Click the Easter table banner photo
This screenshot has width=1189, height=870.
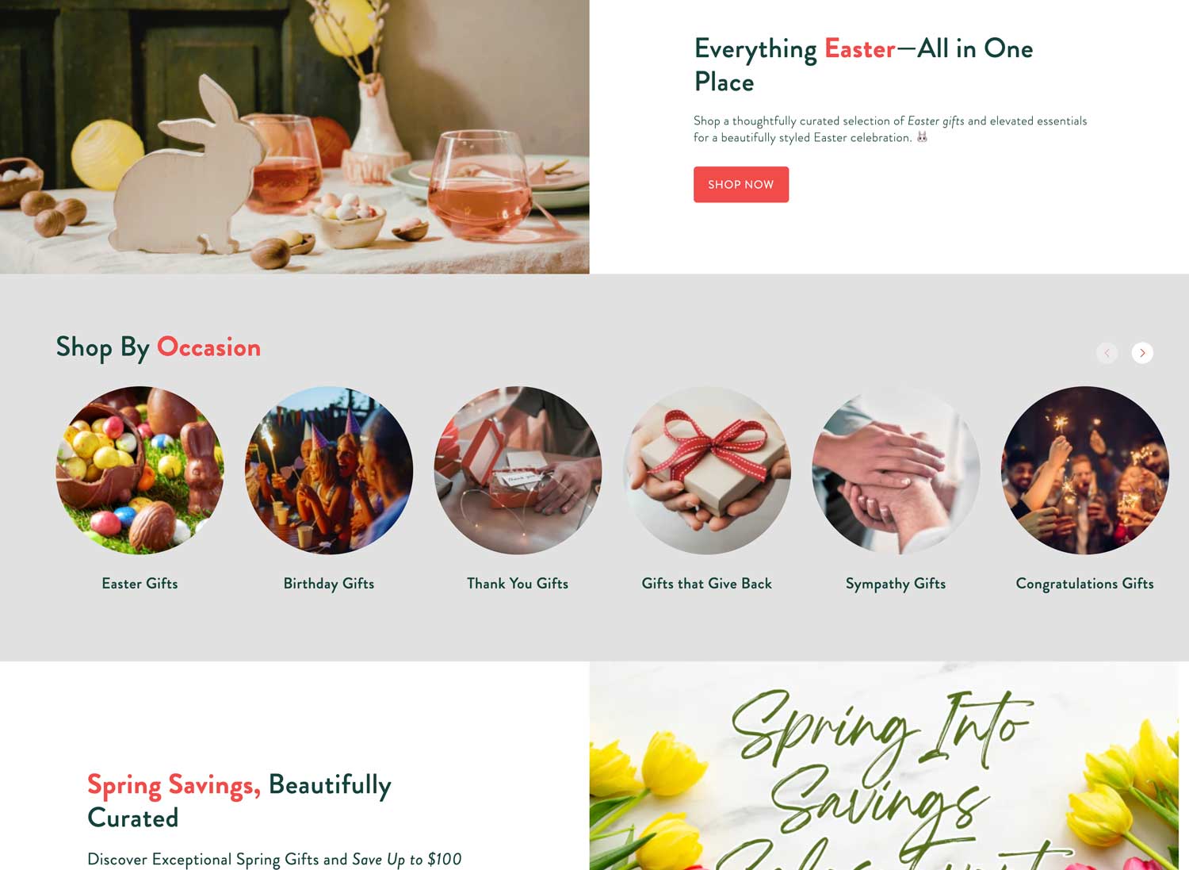coord(295,136)
